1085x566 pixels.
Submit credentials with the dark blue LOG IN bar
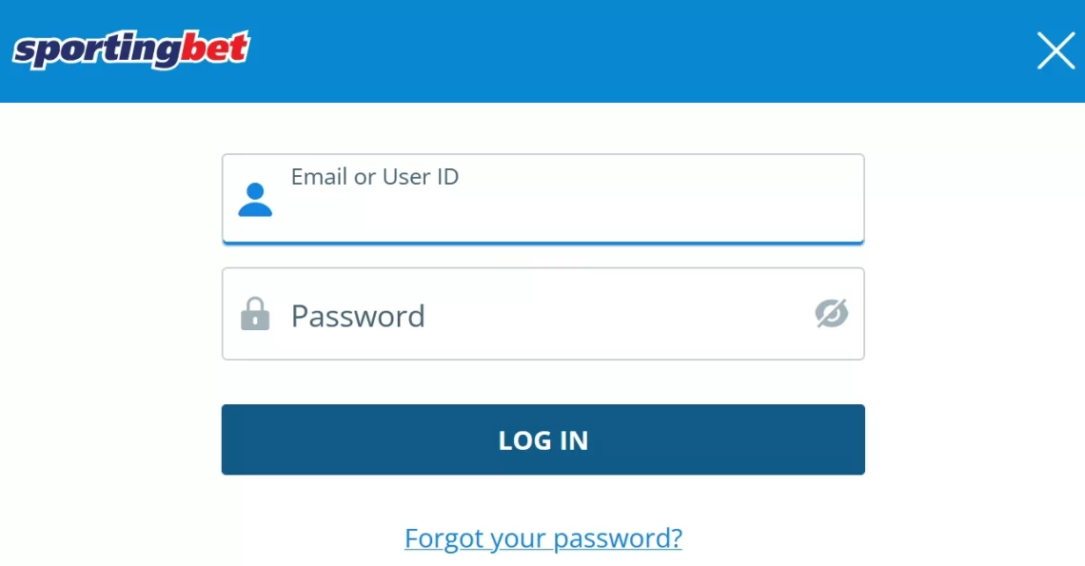(x=542, y=439)
